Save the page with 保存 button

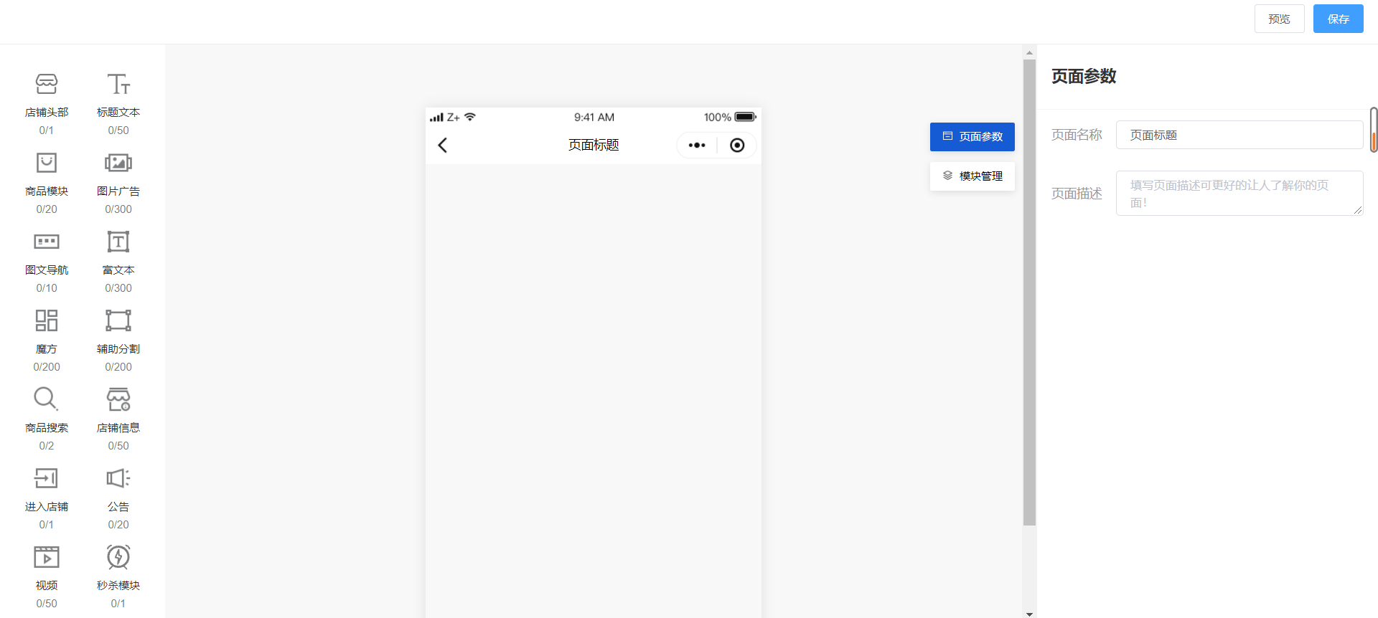pyautogui.click(x=1339, y=19)
